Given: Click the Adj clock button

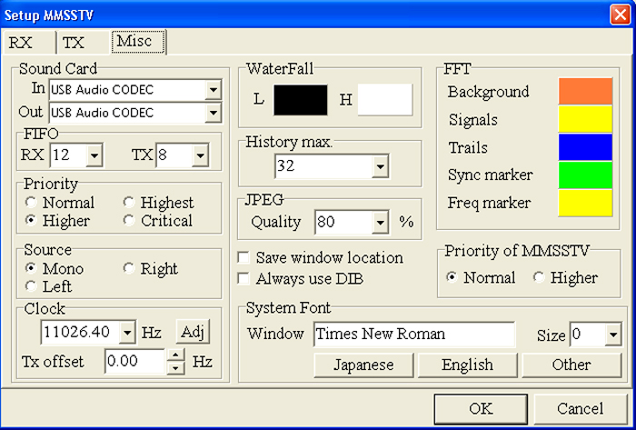Looking at the screenshot, I should tap(193, 332).
